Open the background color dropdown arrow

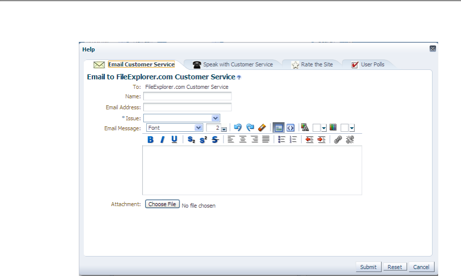[352, 128]
